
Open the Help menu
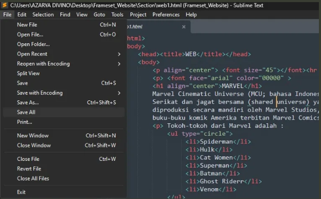[x=191, y=15]
